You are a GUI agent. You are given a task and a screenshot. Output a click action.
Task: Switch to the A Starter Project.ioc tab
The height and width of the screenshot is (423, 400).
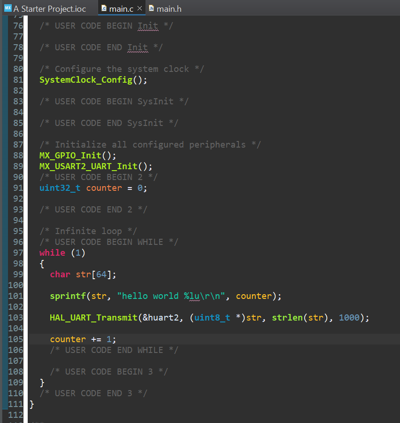tap(50, 9)
